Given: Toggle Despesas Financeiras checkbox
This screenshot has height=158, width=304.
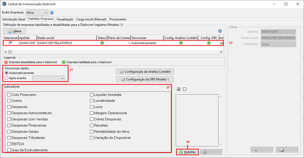Looking at the screenshot, I should tap(9, 126).
